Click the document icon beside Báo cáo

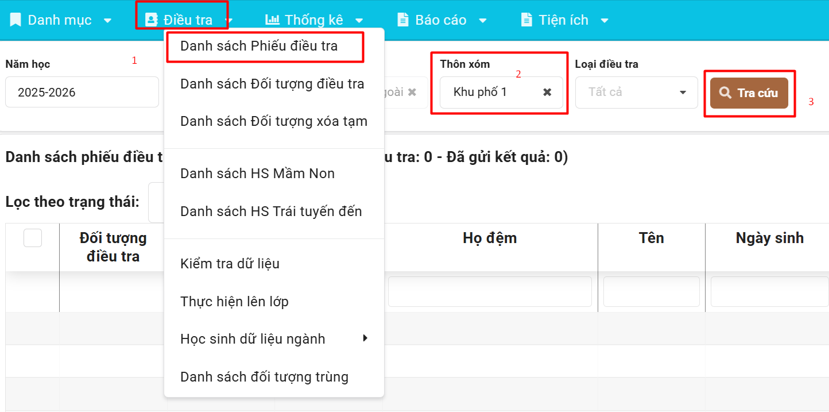404,20
